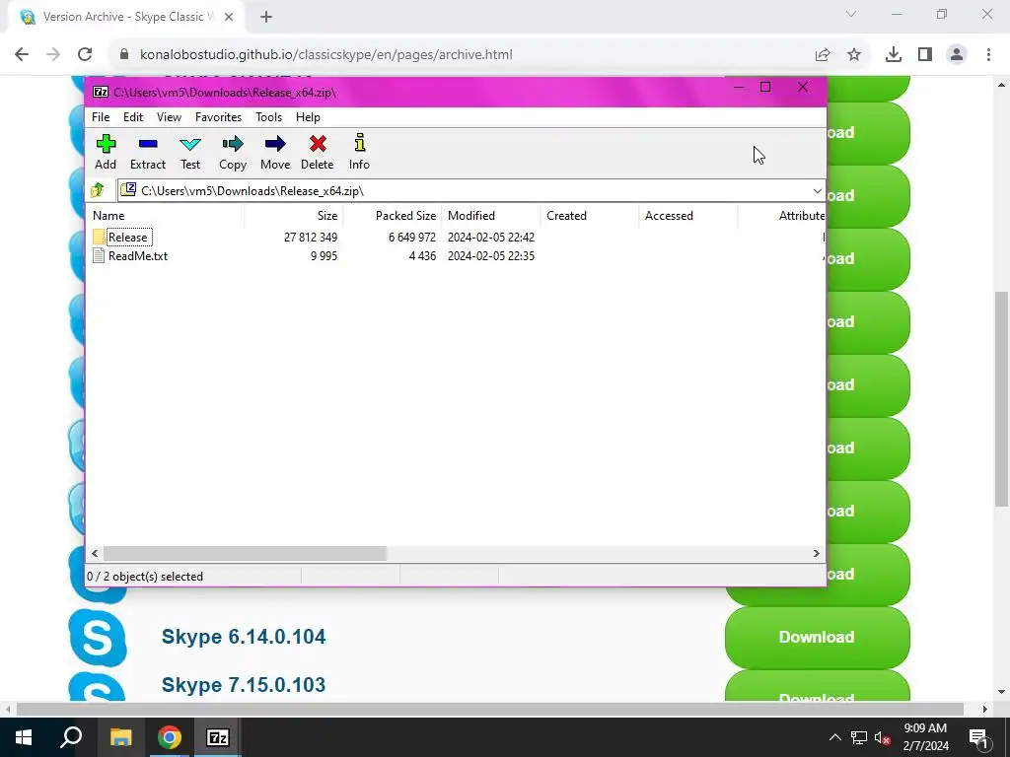Click the browser page vertical scrollbar thumb

click(x=1002, y=398)
